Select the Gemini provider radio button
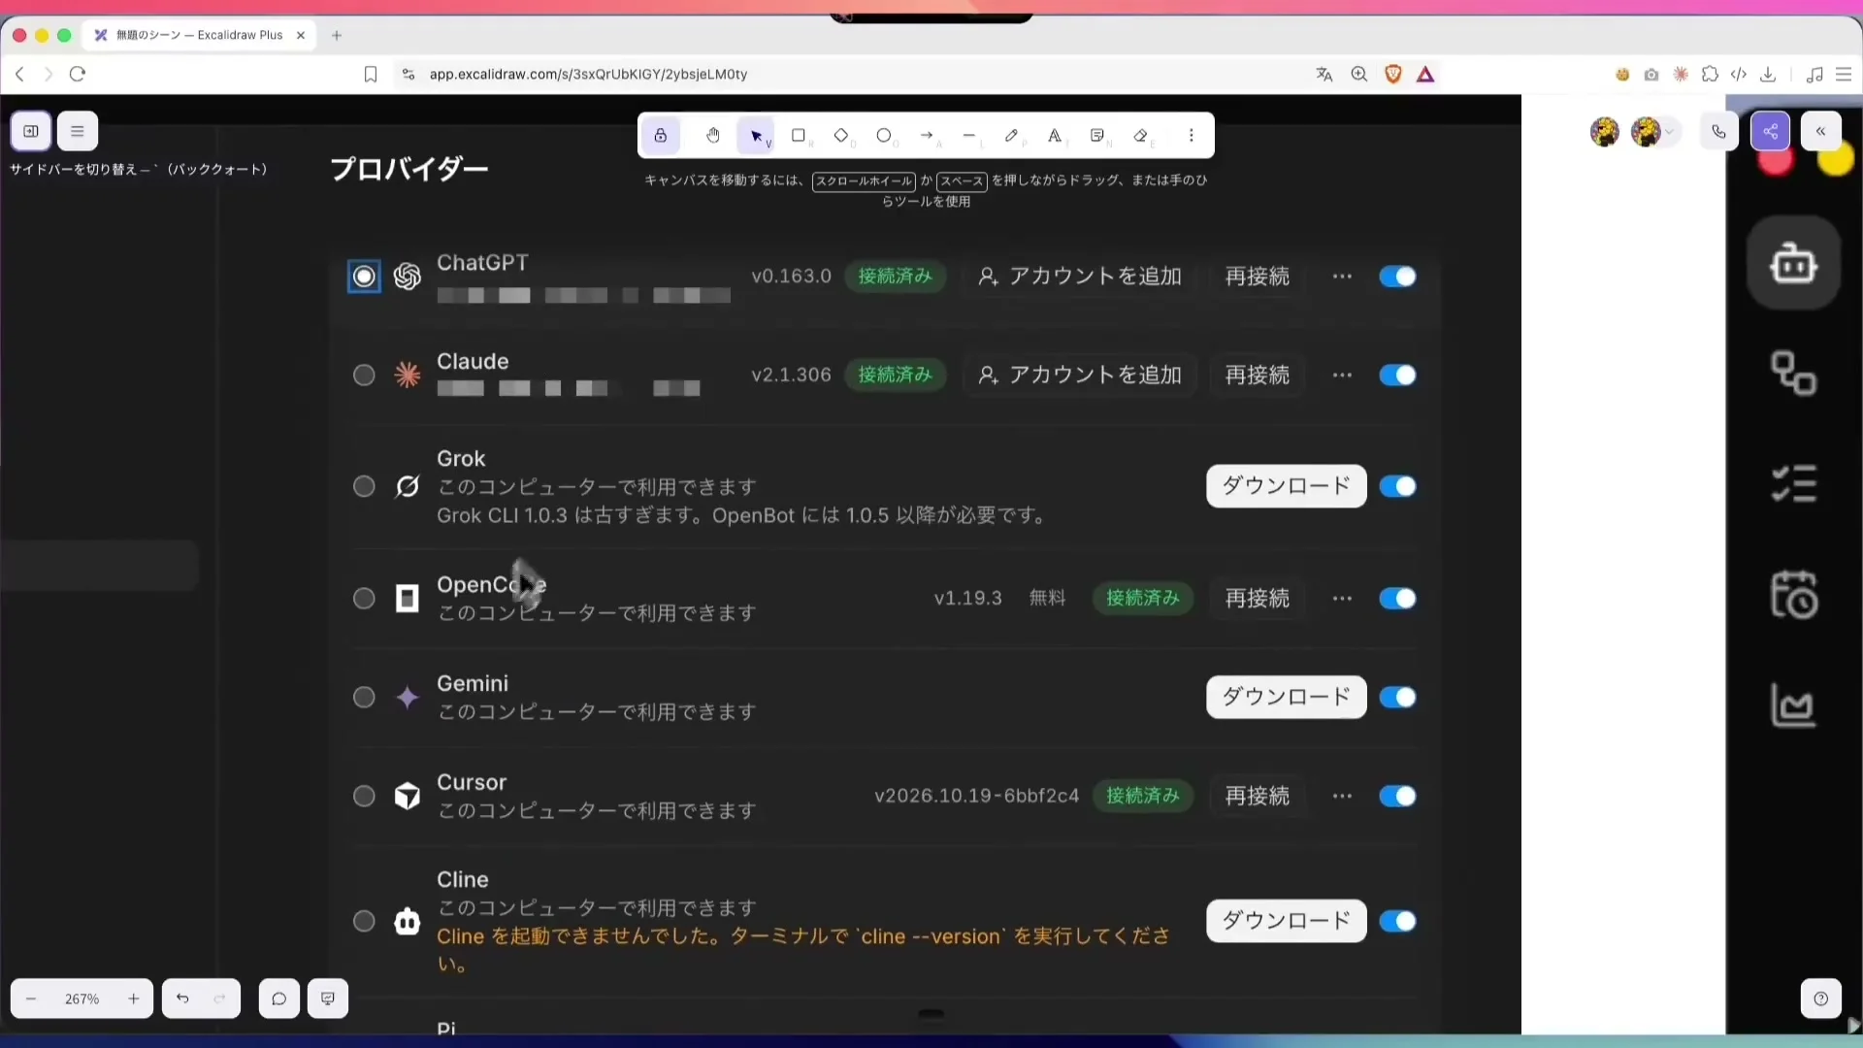This screenshot has width=1863, height=1048. click(x=364, y=698)
